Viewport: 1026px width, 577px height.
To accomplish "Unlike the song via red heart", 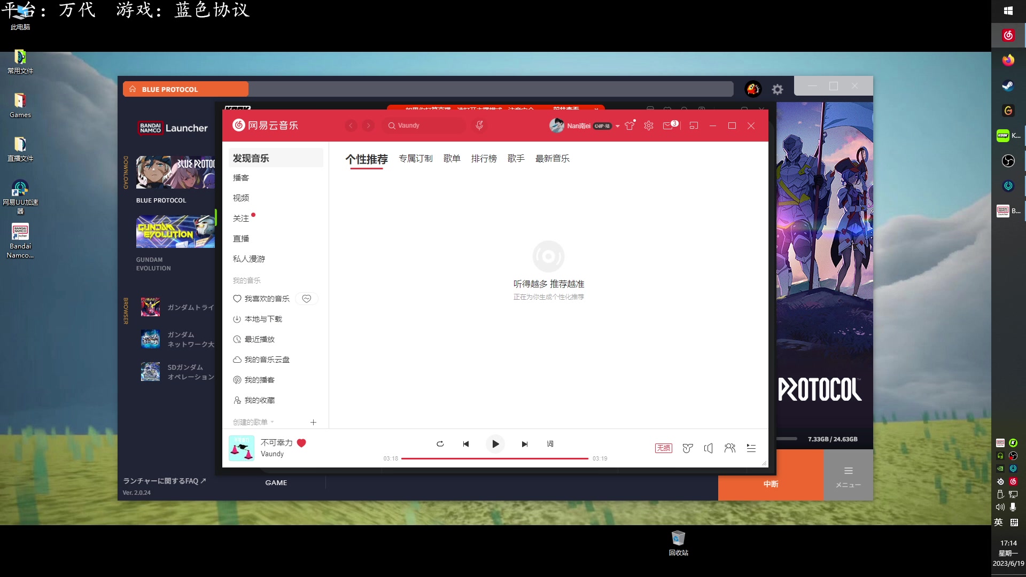I will point(301,443).
